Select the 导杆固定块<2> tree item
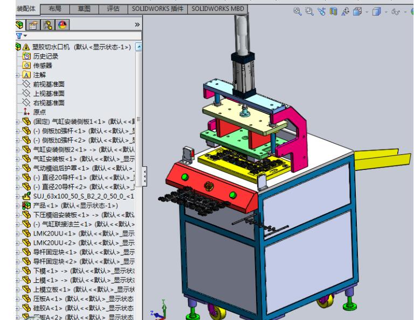 [84, 261]
